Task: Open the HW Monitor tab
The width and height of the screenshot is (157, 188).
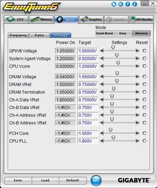Action: pyautogui.click(x=141, y=20)
